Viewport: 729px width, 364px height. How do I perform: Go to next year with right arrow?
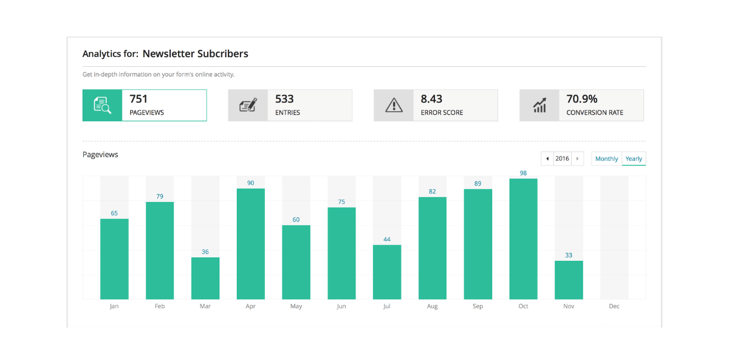pyautogui.click(x=578, y=159)
